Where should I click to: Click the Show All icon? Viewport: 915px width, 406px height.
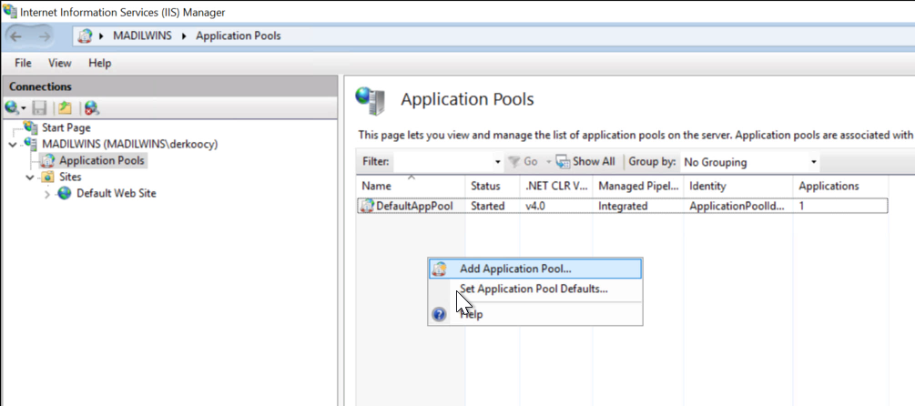coord(563,162)
